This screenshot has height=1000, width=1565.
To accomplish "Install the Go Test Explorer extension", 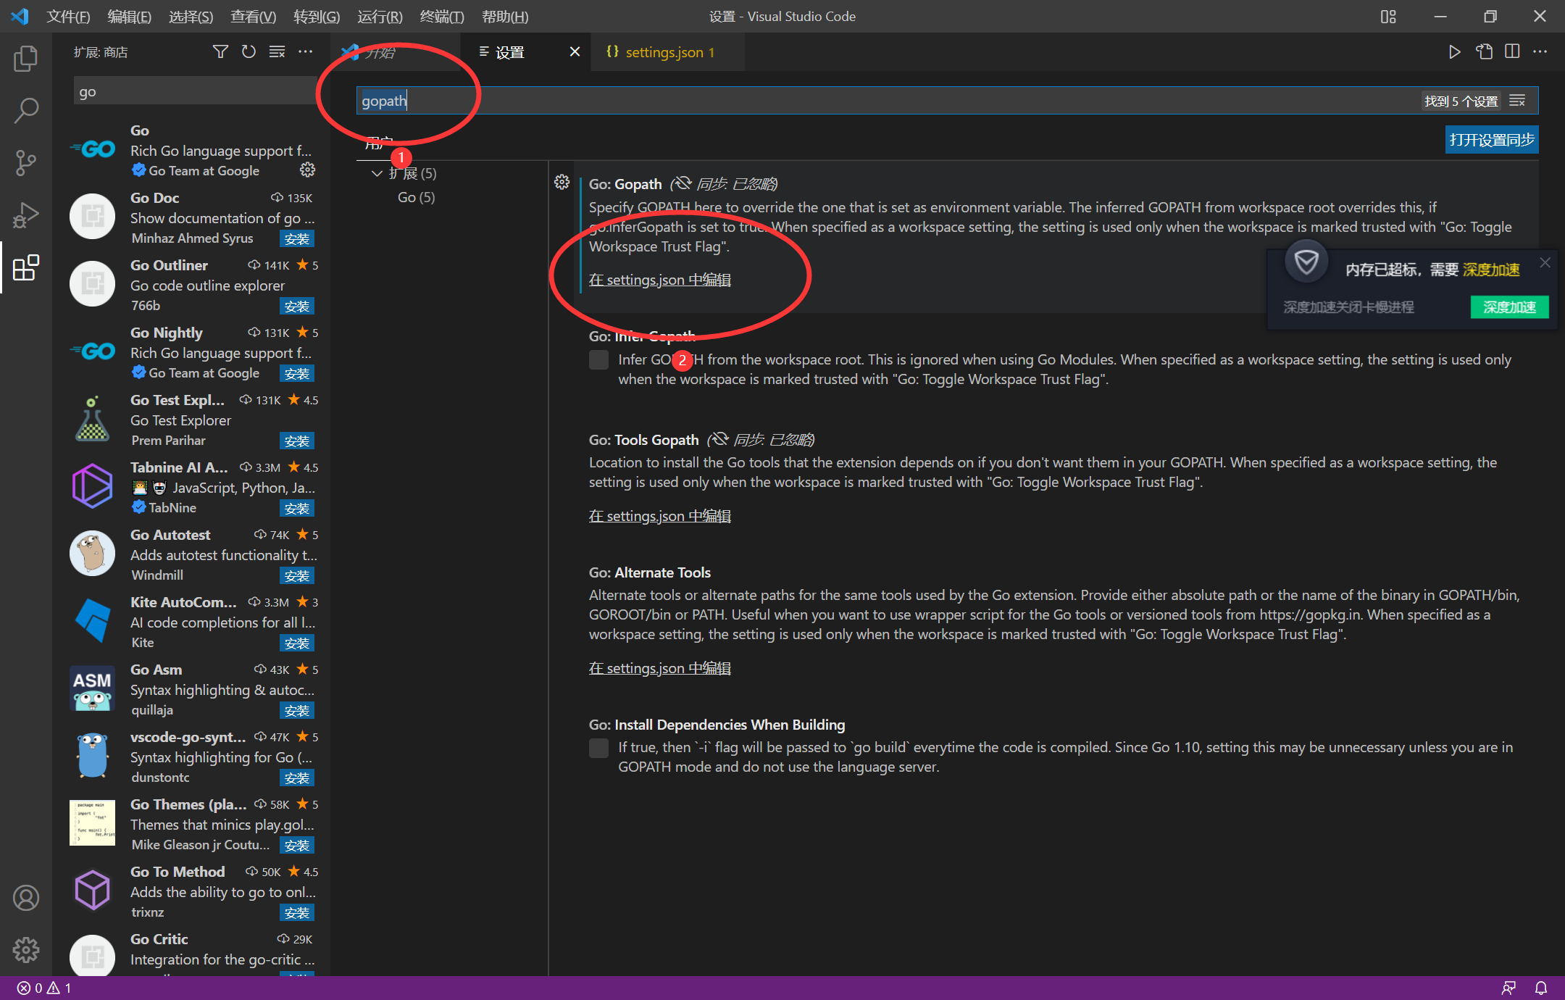I will click(297, 441).
